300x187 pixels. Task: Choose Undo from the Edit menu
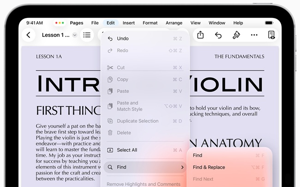click(123, 39)
